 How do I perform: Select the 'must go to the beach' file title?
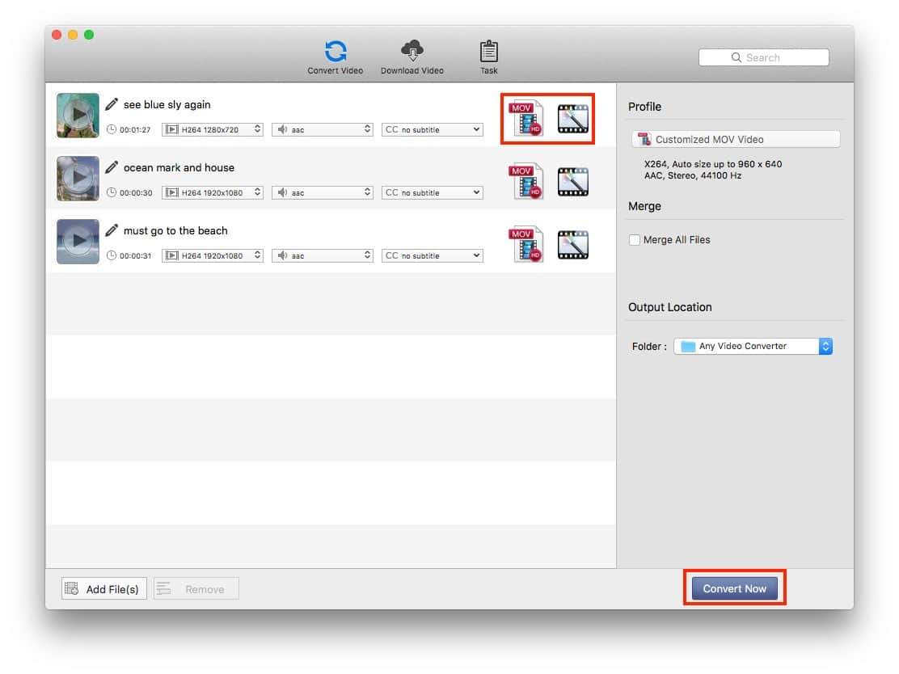pos(175,231)
